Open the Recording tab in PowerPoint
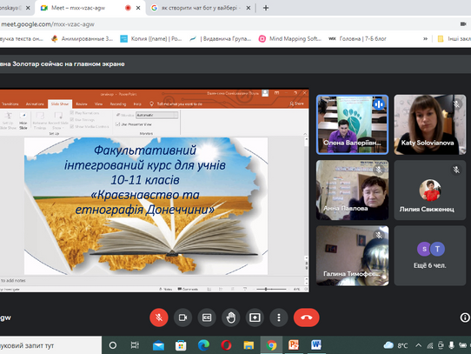471x354 pixels. point(118,104)
